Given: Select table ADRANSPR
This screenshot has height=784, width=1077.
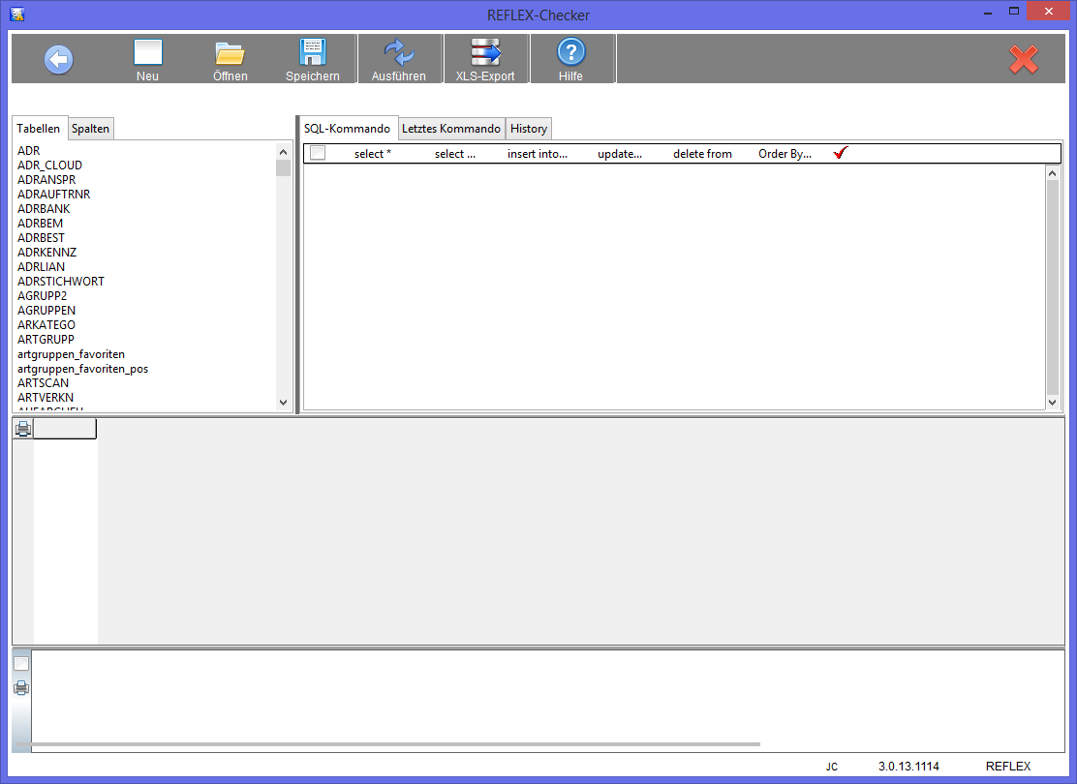Looking at the screenshot, I should (46, 179).
